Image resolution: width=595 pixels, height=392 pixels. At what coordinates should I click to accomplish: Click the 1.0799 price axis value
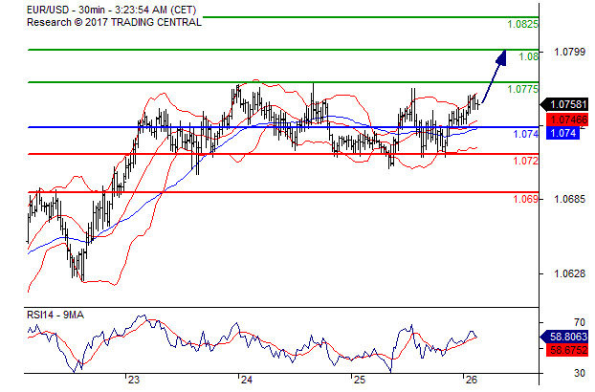point(569,52)
